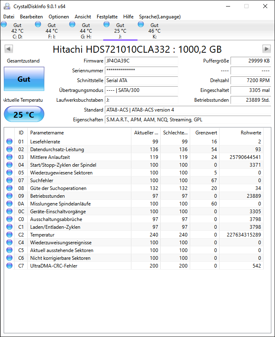This screenshot has width=275, height=337.
Task: Select the Mittlere Anlaufzeit parameter name
Action: click(x=50, y=157)
